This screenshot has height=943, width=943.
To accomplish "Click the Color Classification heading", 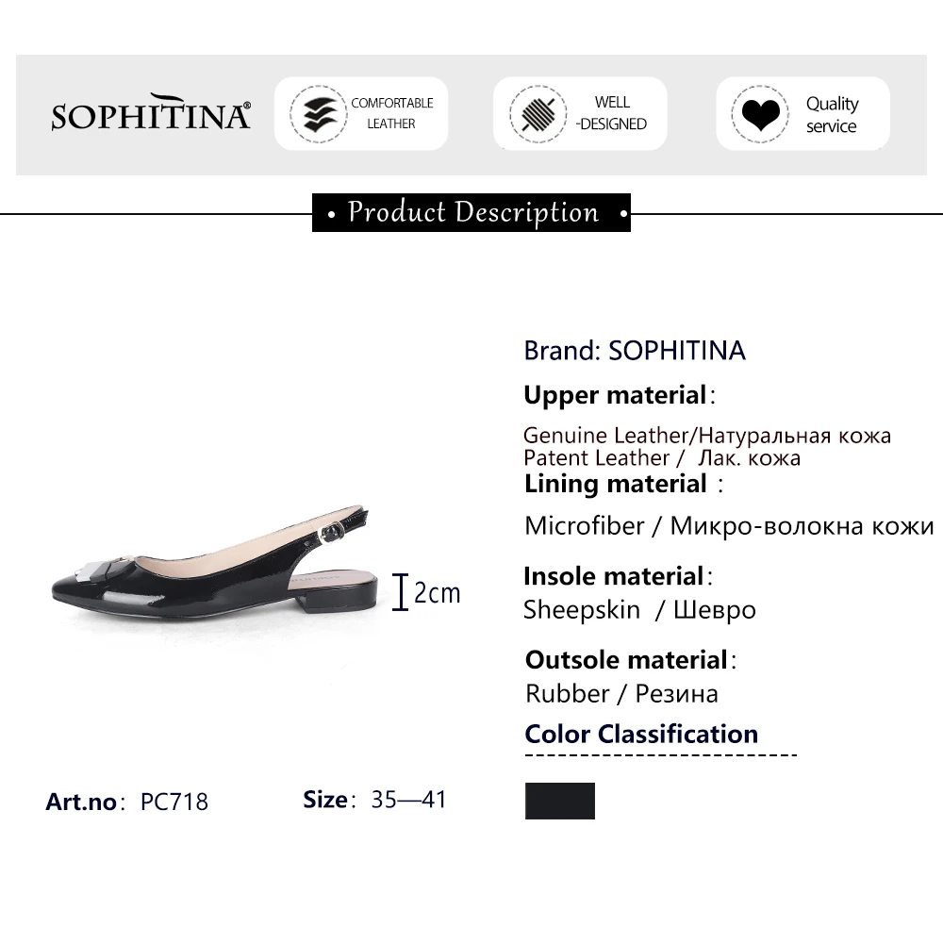I will 641,735.
